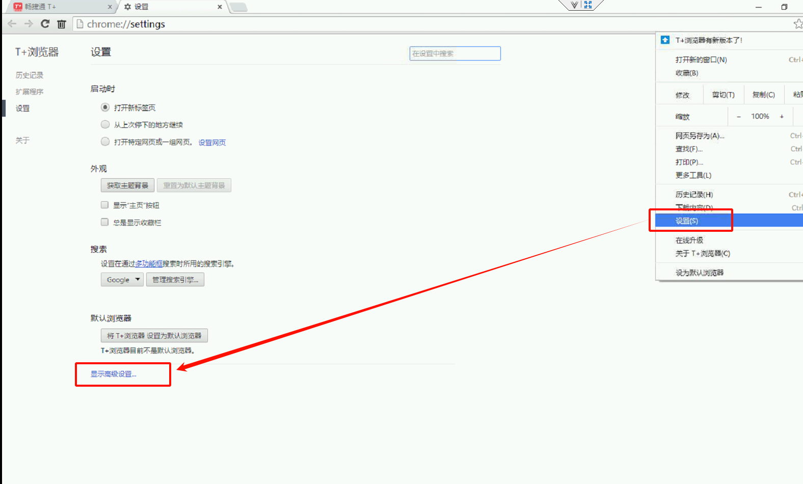This screenshot has width=803, height=484.
Task: Click the fullscreen expand icon at top
Action: 588,5
